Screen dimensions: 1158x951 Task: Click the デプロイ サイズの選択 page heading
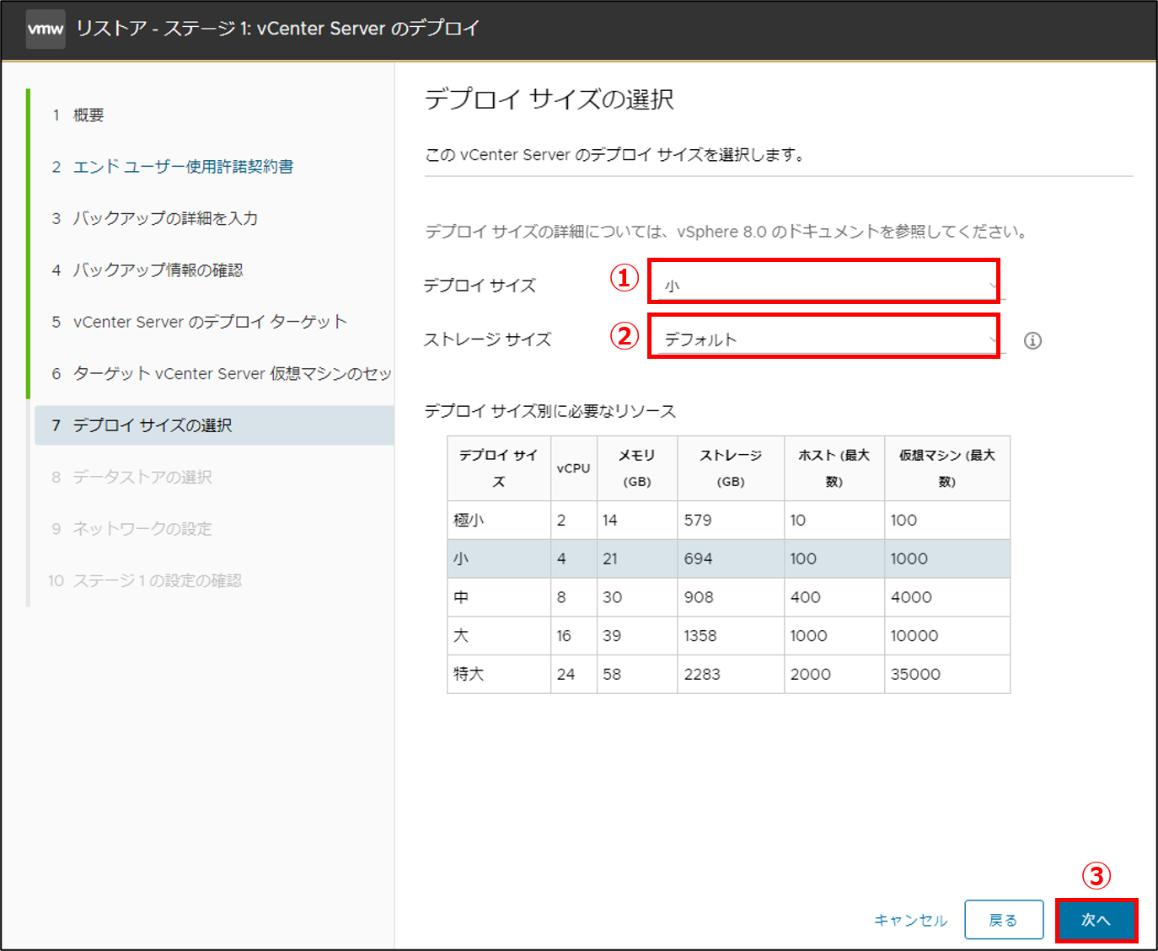coord(550,99)
